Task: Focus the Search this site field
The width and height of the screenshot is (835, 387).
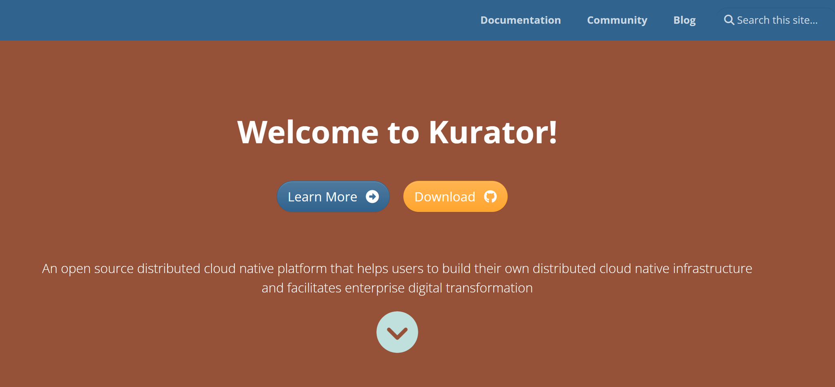Action: click(777, 20)
